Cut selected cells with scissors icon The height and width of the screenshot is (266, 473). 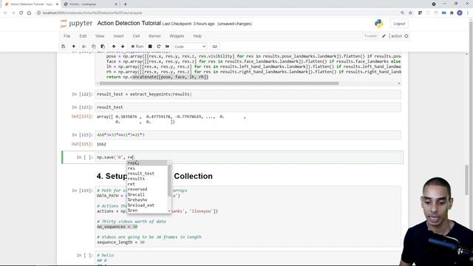(x=84, y=47)
